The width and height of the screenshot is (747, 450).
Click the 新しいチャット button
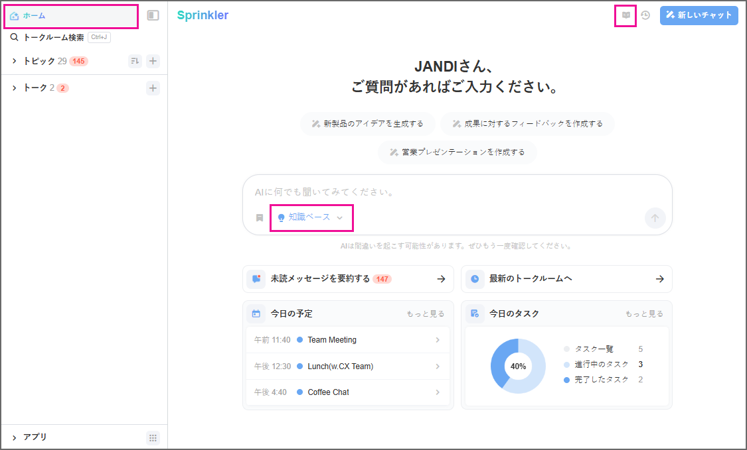(699, 15)
